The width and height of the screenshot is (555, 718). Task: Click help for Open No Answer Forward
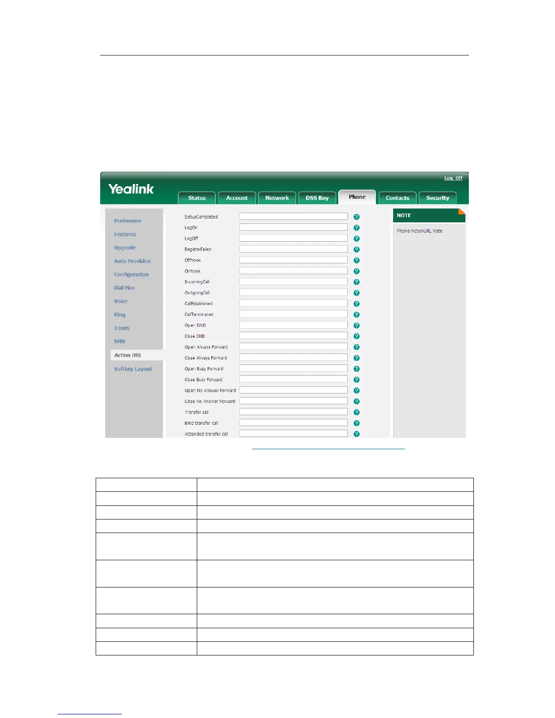356,391
